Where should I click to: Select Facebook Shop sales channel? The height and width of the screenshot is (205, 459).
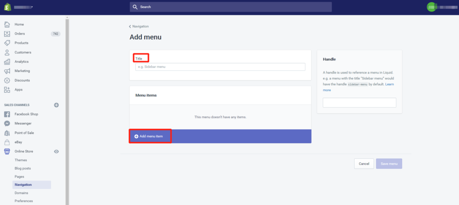coord(26,114)
